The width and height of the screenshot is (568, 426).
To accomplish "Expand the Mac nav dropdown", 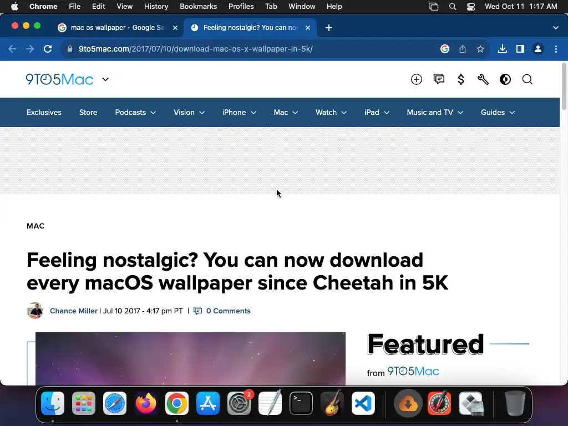I will pyautogui.click(x=286, y=112).
